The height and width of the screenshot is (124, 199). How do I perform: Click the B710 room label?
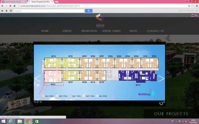[x=71, y=56]
